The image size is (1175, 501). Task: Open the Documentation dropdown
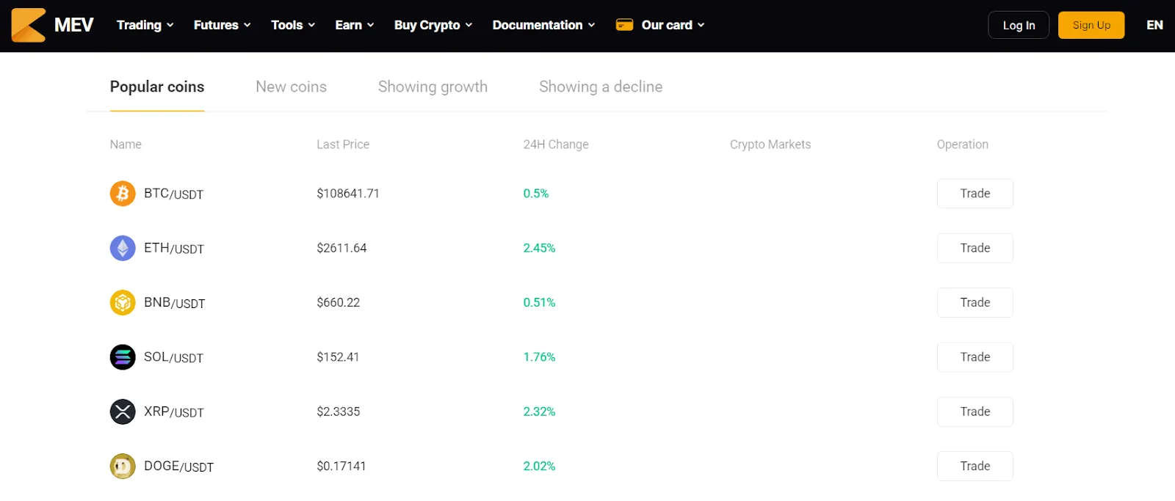pyautogui.click(x=543, y=25)
